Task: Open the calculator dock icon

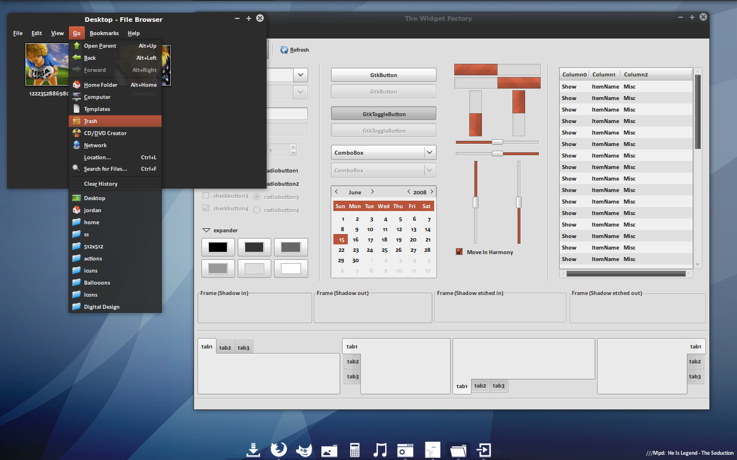Action: [x=355, y=450]
